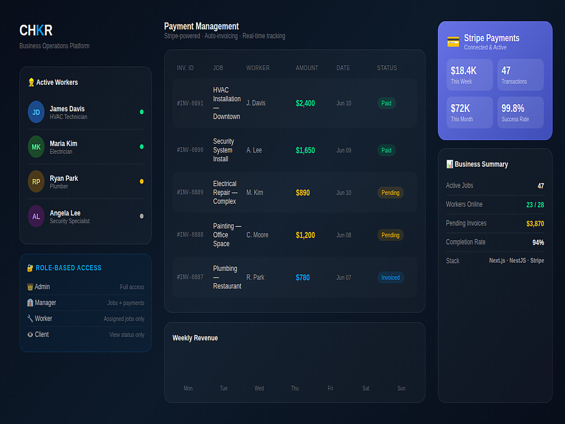Click the STATUS column header
Viewport: 565px width, 424px height.
[x=387, y=68]
